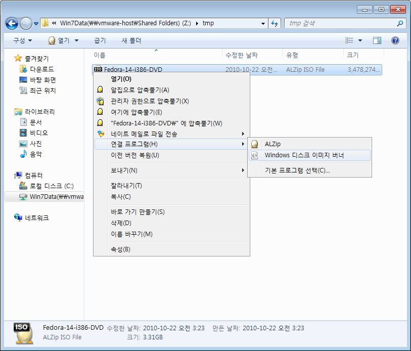Sort by 유형 column header

pos(292,55)
